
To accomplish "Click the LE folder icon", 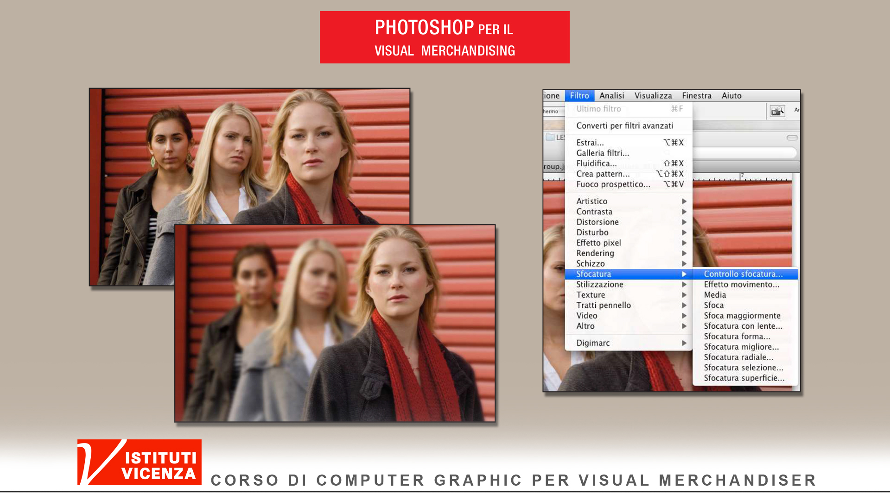I will [x=550, y=137].
